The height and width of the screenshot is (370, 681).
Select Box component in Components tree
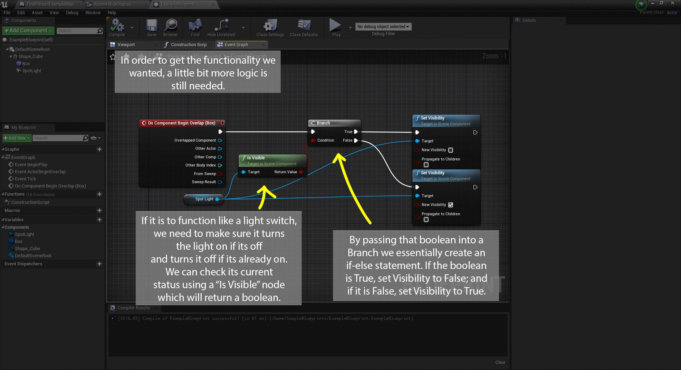[x=26, y=64]
